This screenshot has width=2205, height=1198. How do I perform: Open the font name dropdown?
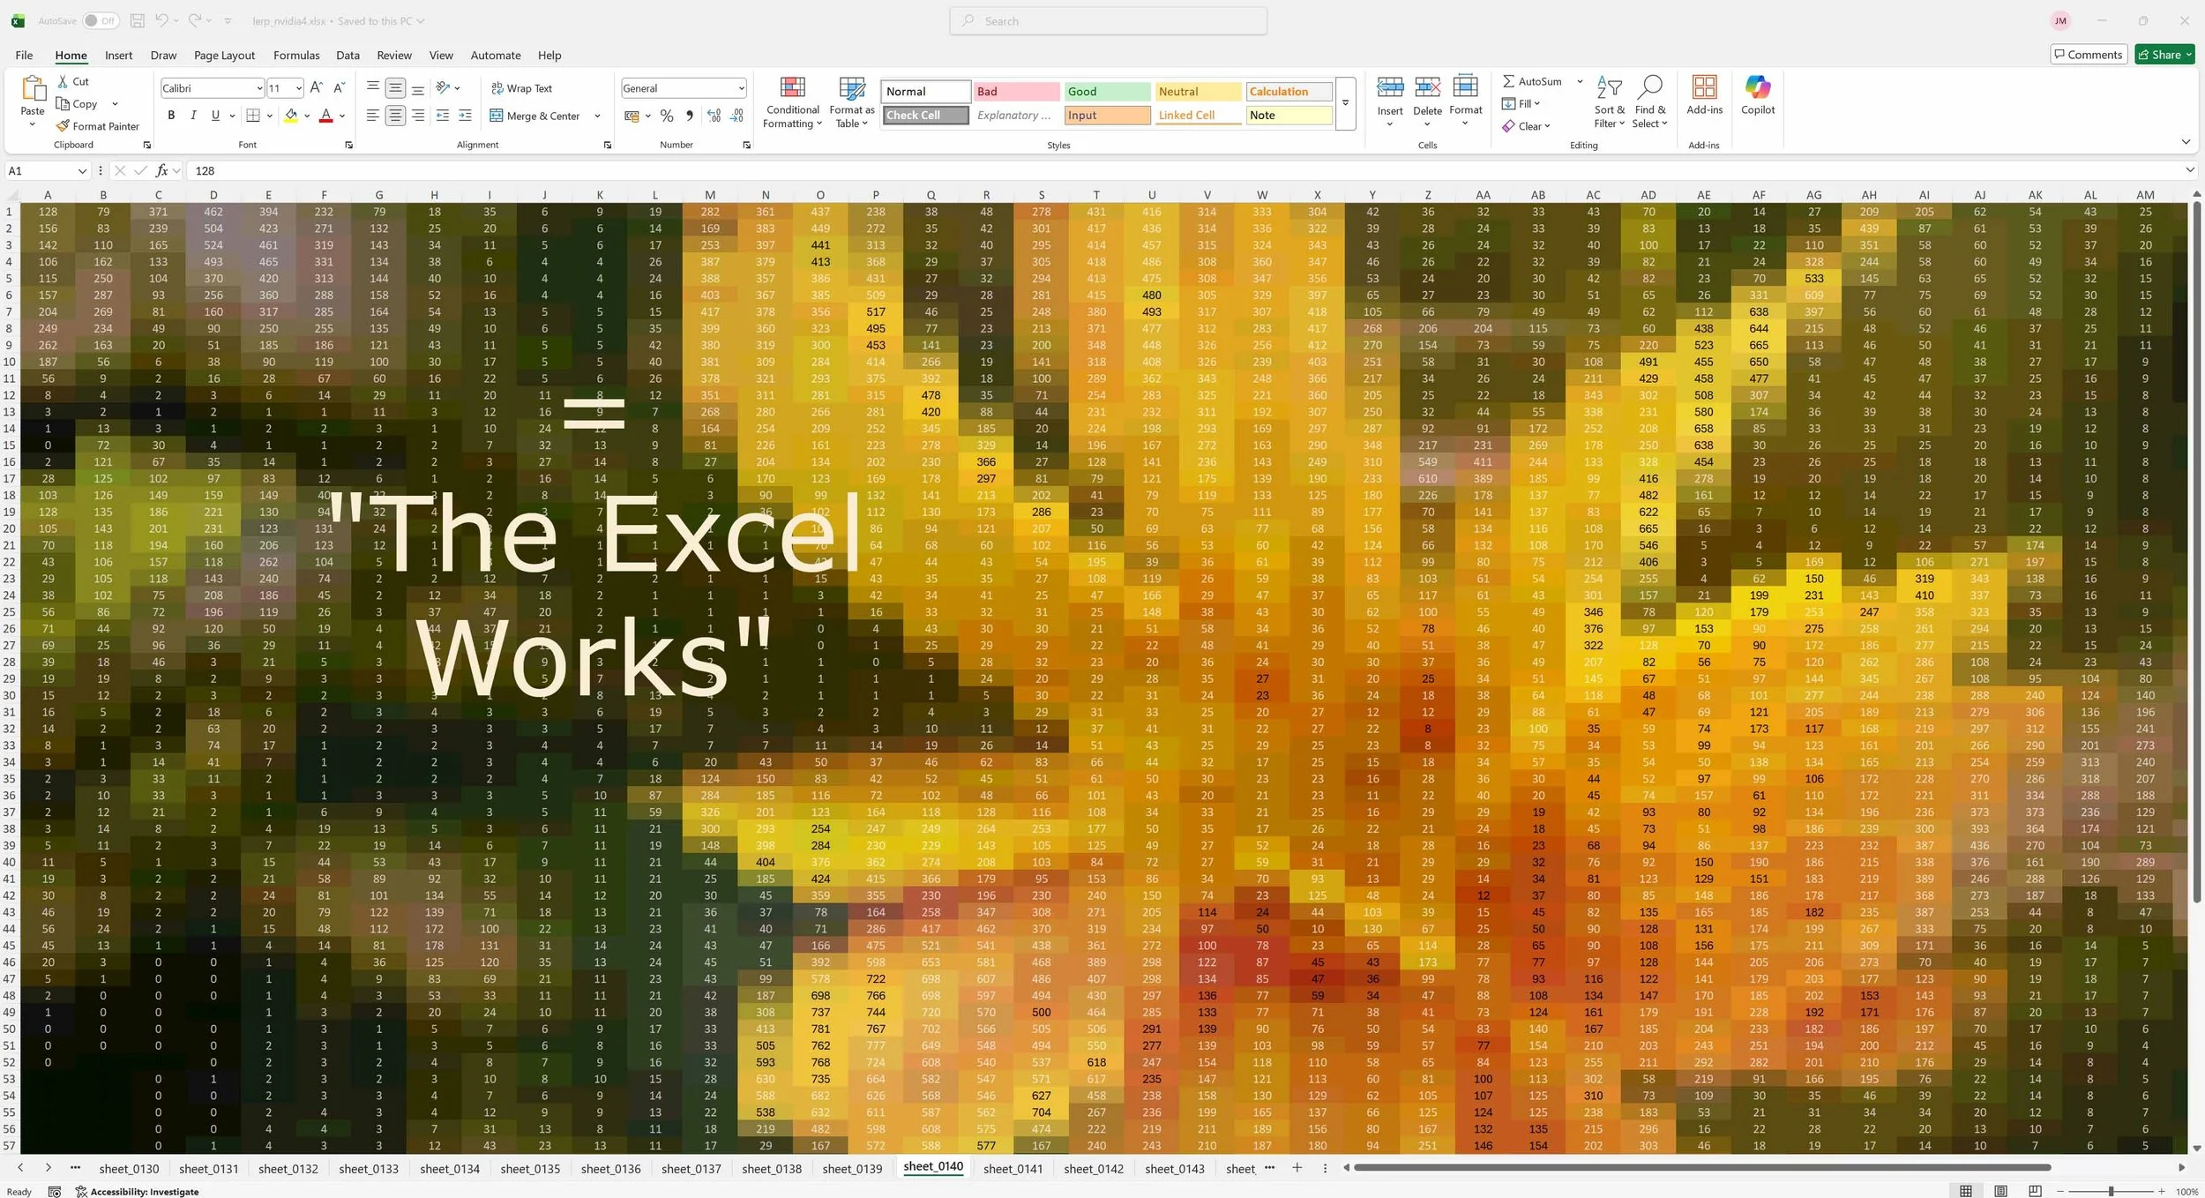pyautogui.click(x=259, y=88)
